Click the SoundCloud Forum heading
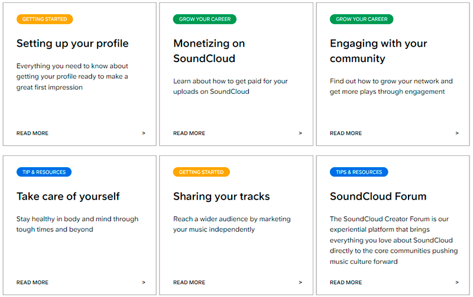Image resolution: width=473 pixels, height=297 pixels. point(378,197)
